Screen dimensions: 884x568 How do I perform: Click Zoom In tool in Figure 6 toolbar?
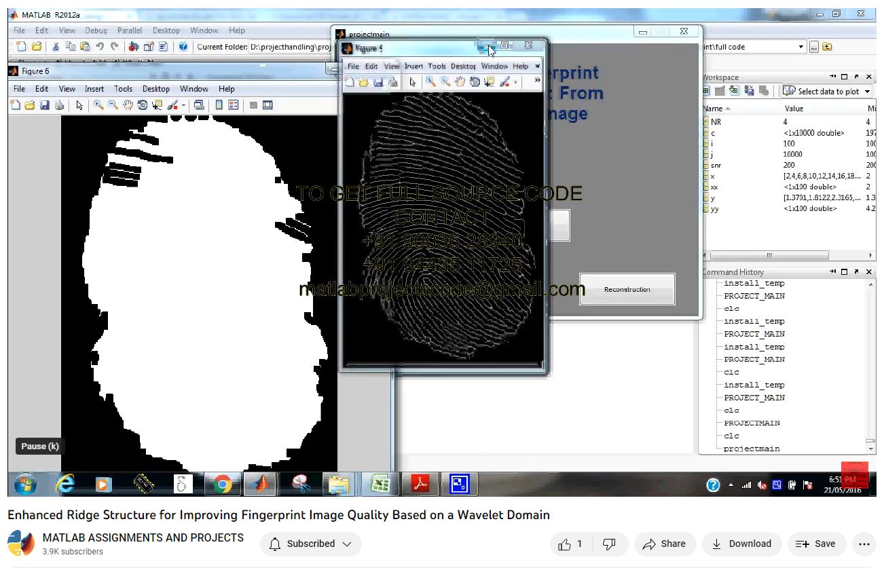click(98, 105)
